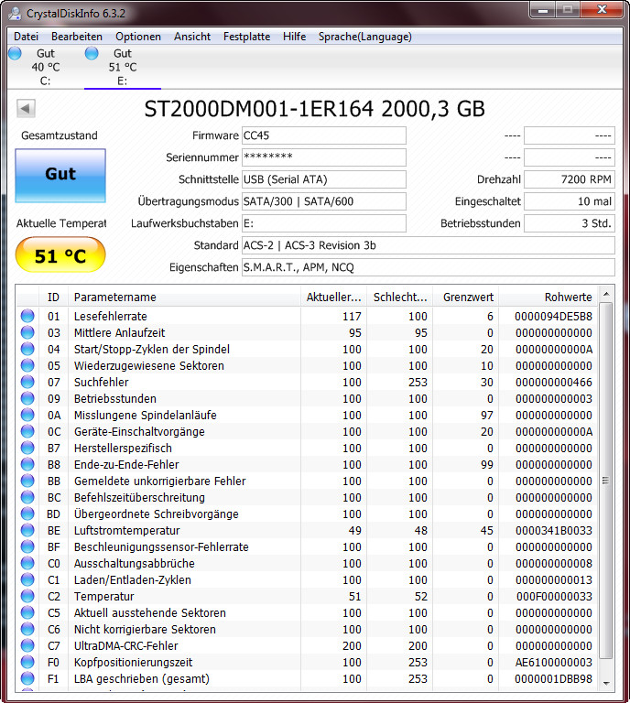This screenshot has width=630, height=703.
Task: Click the scroll down arrow of SMART list
Action: coord(606,683)
